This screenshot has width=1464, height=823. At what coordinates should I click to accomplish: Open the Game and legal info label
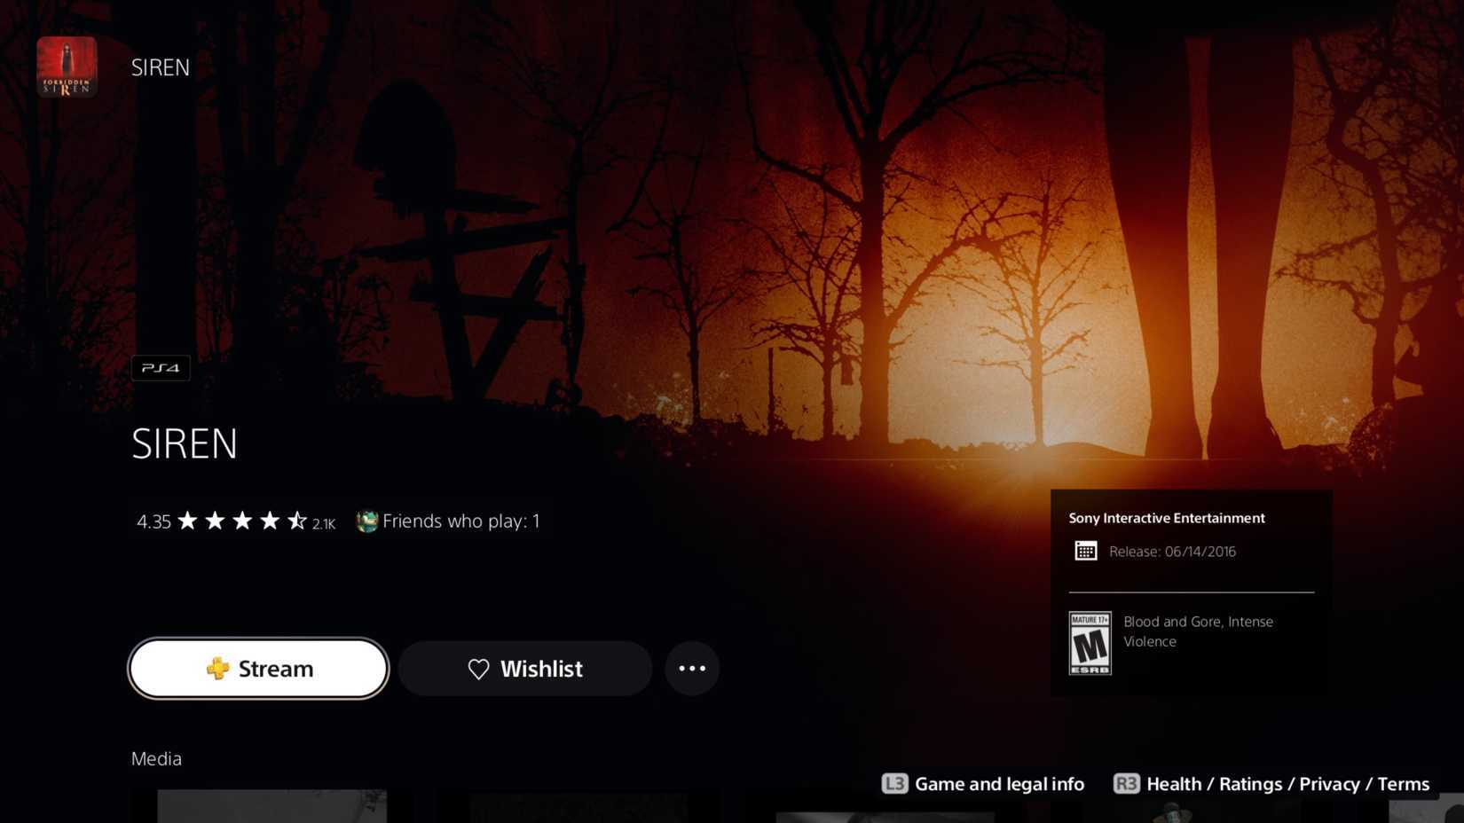(x=998, y=784)
